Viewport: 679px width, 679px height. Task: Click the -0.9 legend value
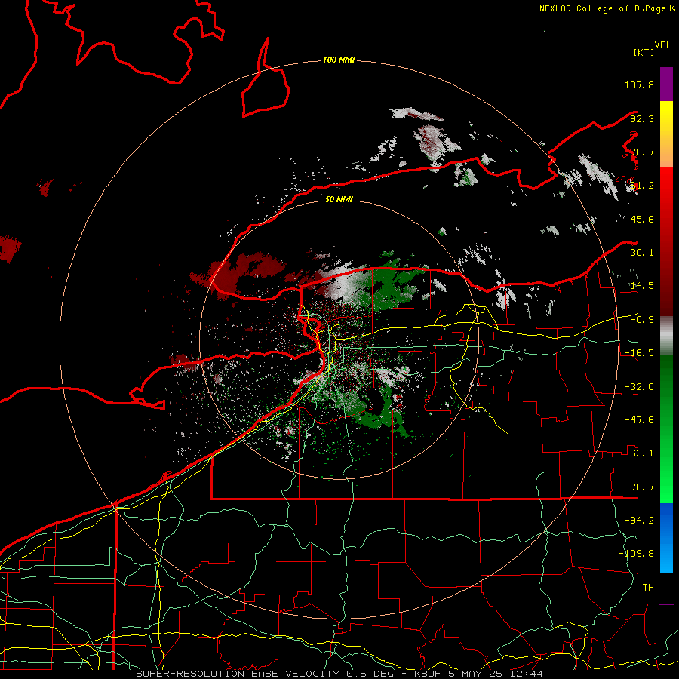[642, 320]
